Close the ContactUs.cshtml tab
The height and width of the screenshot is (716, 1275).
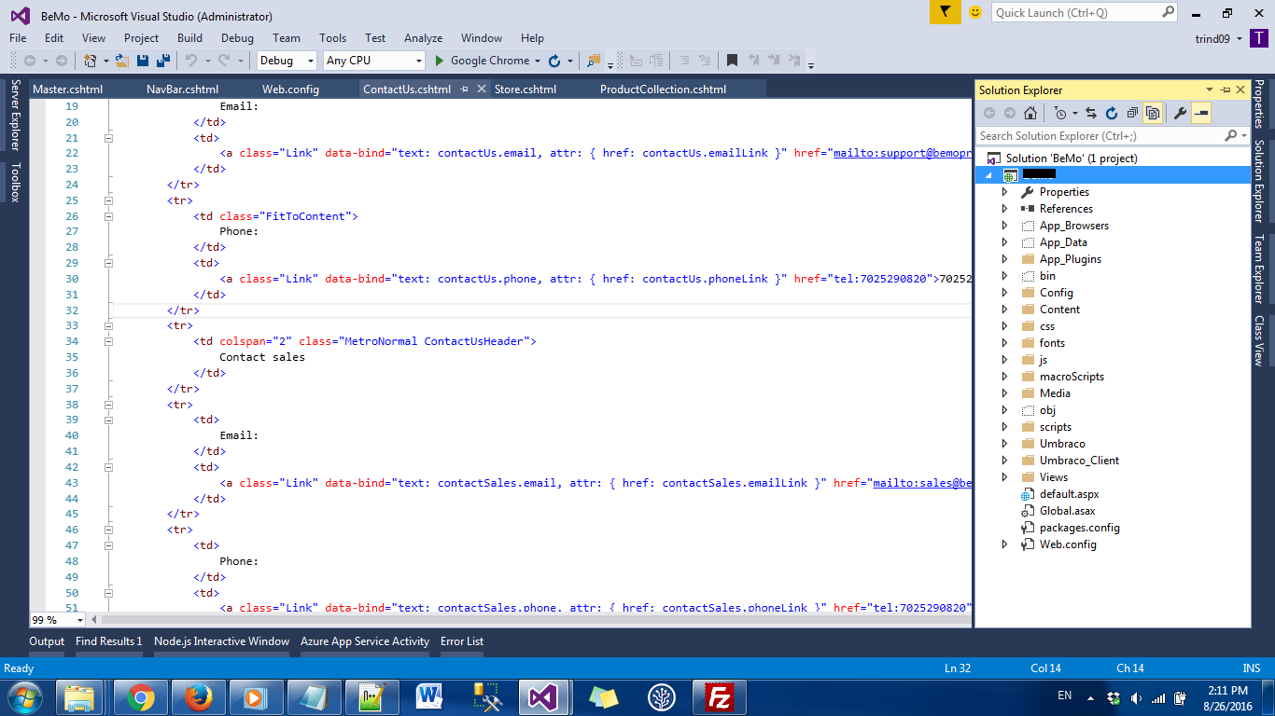click(482, 89)
